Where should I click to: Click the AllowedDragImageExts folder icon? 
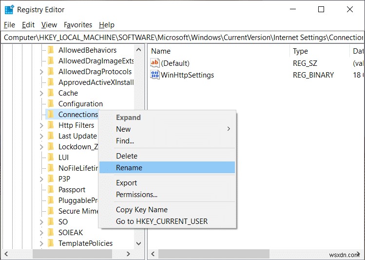pyautogui.click(x=51, y=61)
